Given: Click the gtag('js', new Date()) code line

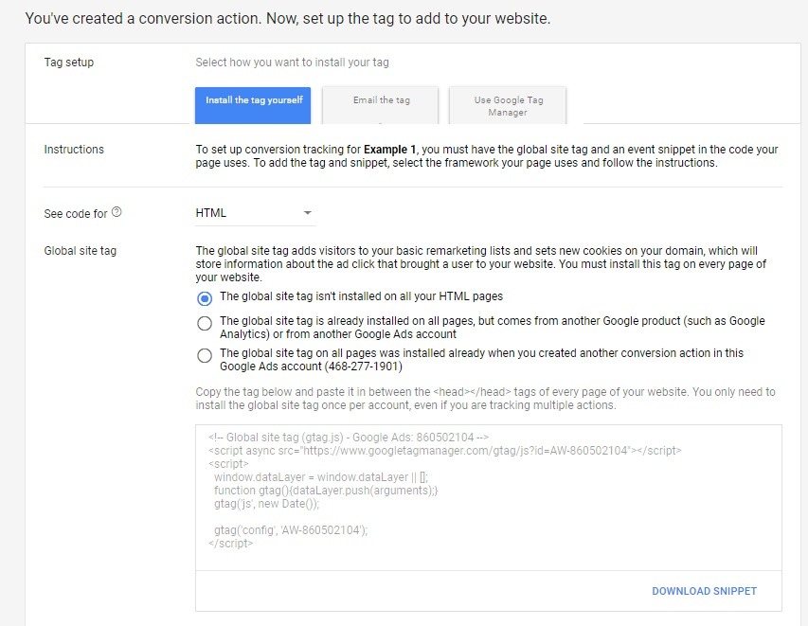Looking at the screenshot, I should [x=267, y=504].
